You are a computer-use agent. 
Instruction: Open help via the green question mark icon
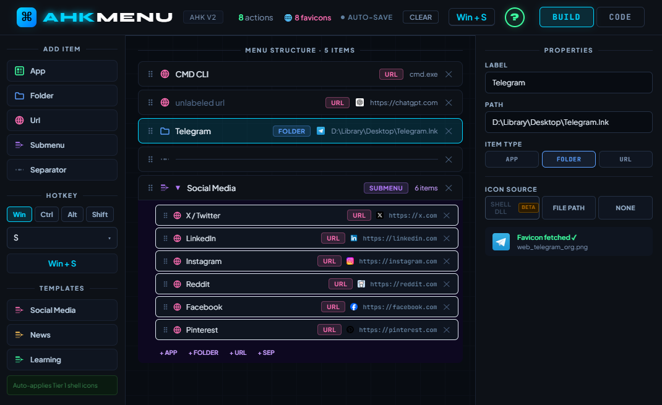(x=514, y=17)
